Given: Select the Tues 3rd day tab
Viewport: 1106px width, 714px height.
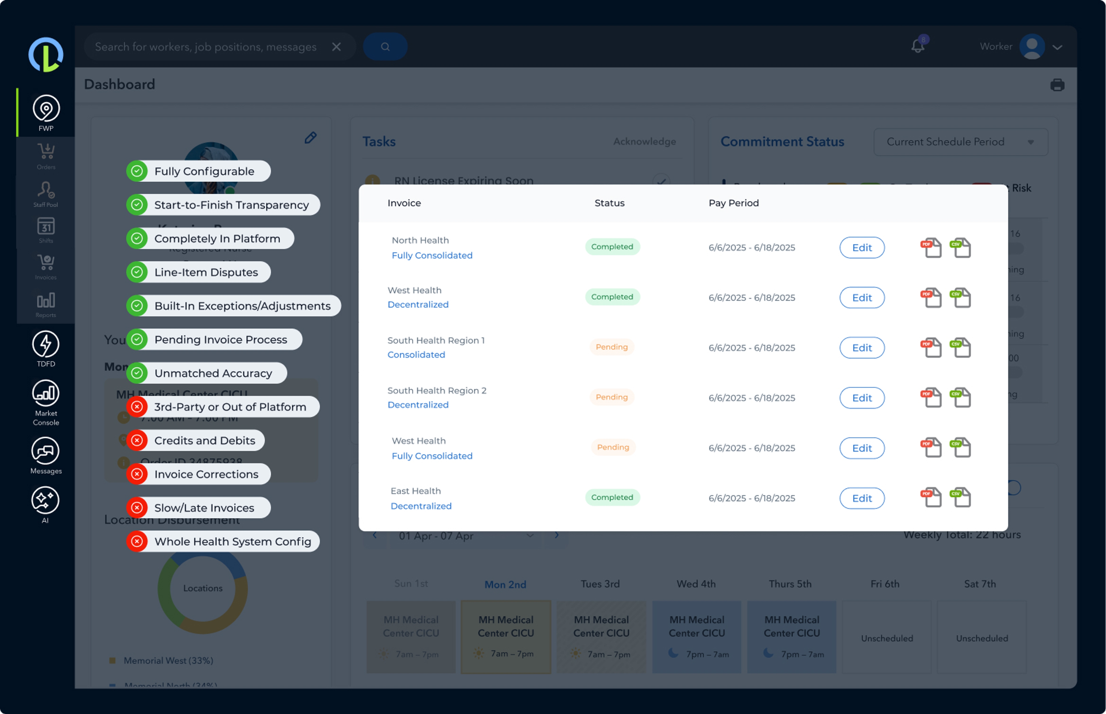Looking at the screenshot, I should point(600,584).
